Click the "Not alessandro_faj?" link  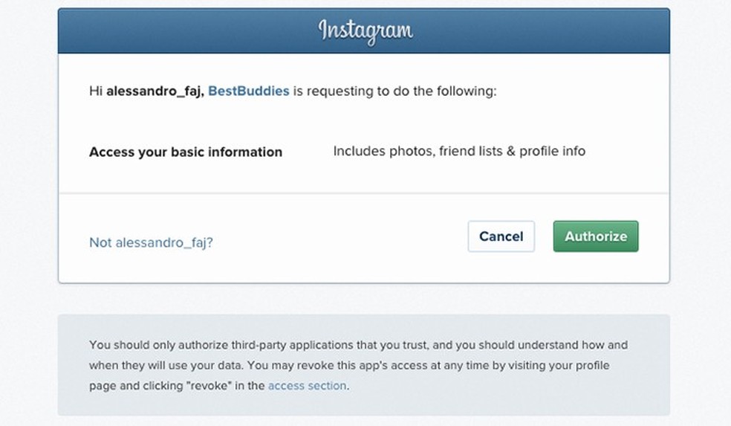point(151,242)
